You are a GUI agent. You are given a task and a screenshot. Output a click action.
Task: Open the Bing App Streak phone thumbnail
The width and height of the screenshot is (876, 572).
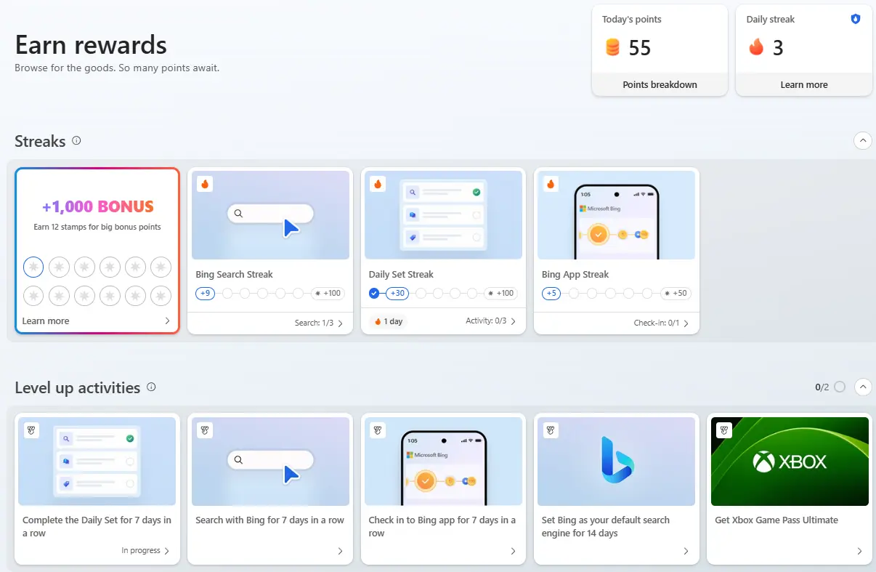click(616, 215)
